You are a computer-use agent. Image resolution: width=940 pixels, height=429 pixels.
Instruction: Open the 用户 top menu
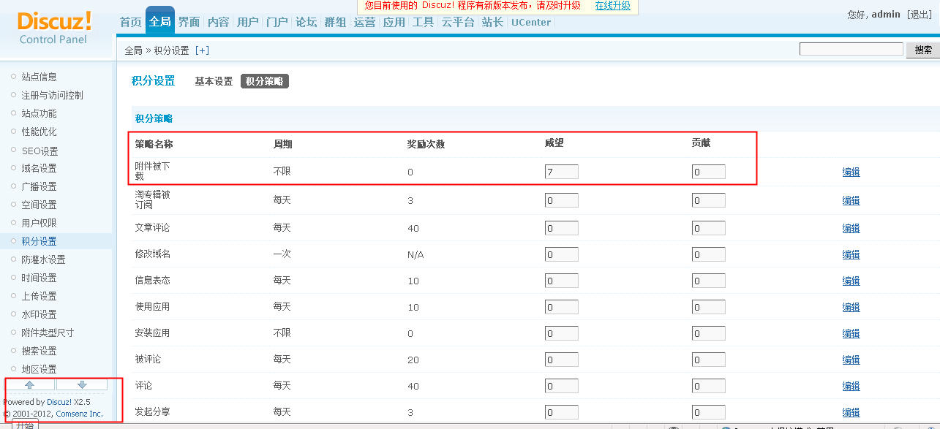pos(247,22)
